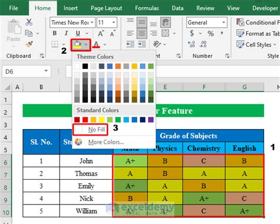The image size is (280, 224).
Task: Pick the yellow standard color swatch
Action: tap(102, 120)
